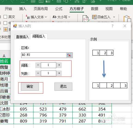Increase the 间隔 value with plus
Screen dimensions: 133x128
click(59, 65)
